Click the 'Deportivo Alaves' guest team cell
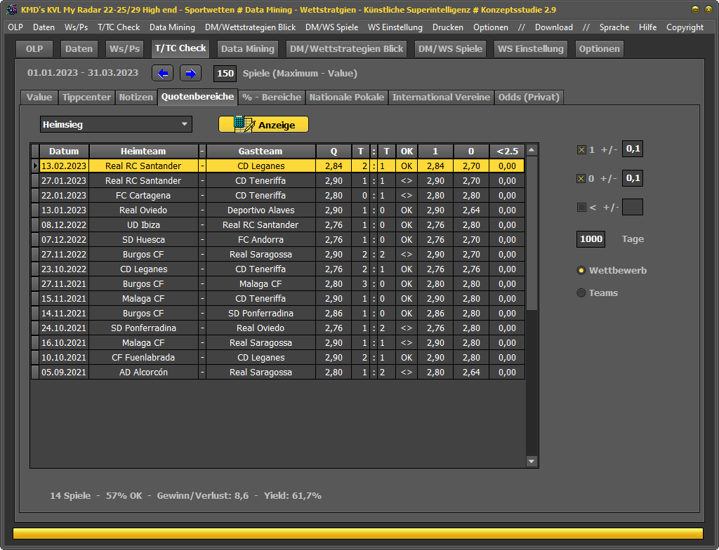 pyautogui.click(x=260, y=210)
